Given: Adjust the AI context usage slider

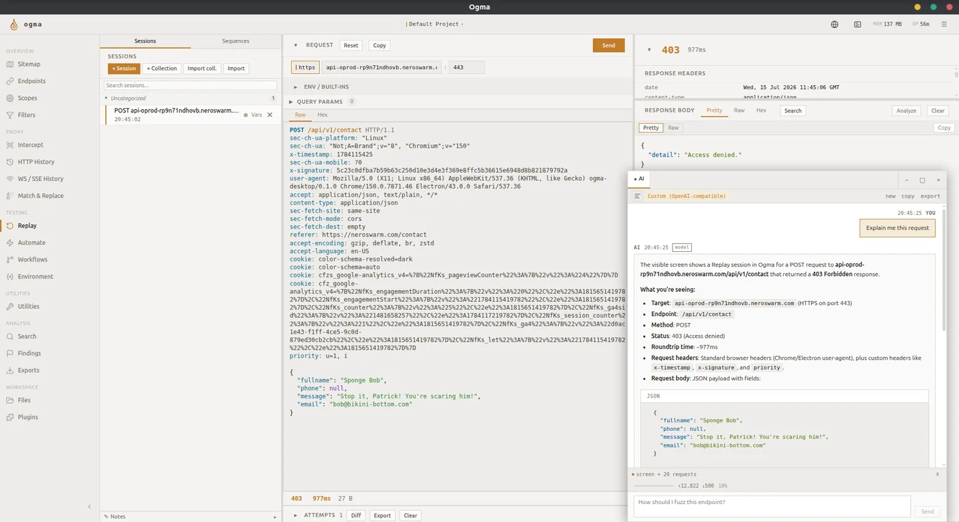Looking at the screenshot, I should coord(654,486).
